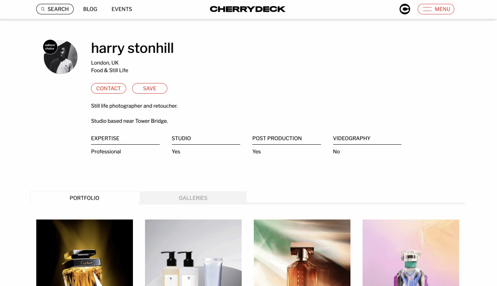Click the magnifier icon in Search
The height and width of the screenshot is (286, 497).
click(43, 9)
